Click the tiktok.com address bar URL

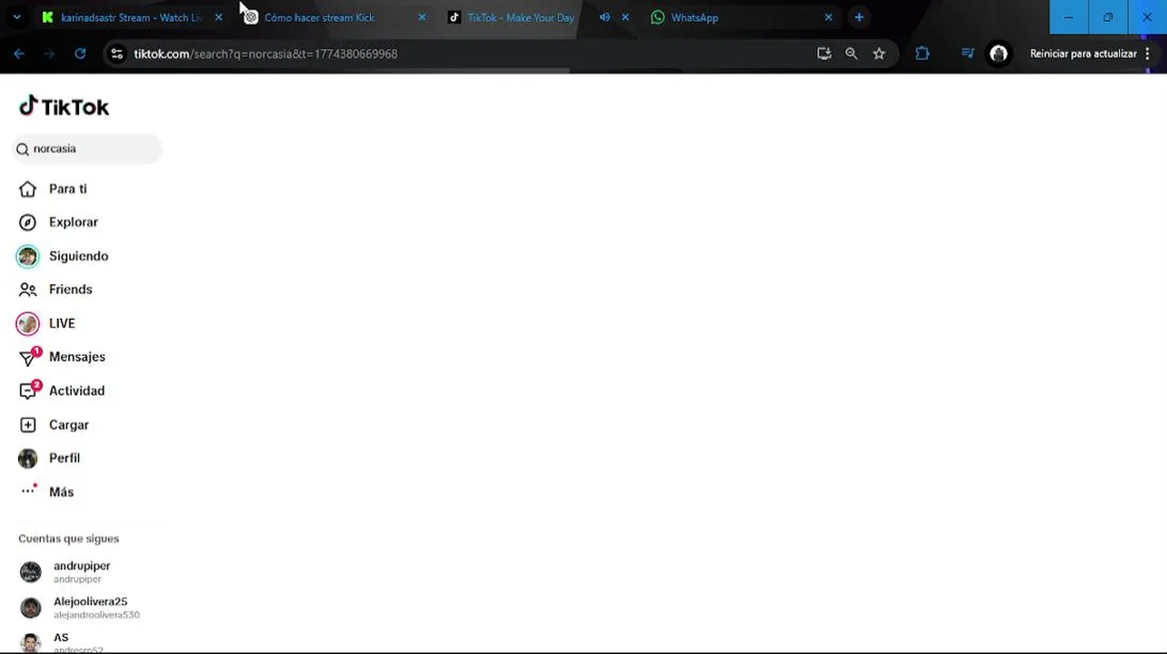click(x=265, y=54)
